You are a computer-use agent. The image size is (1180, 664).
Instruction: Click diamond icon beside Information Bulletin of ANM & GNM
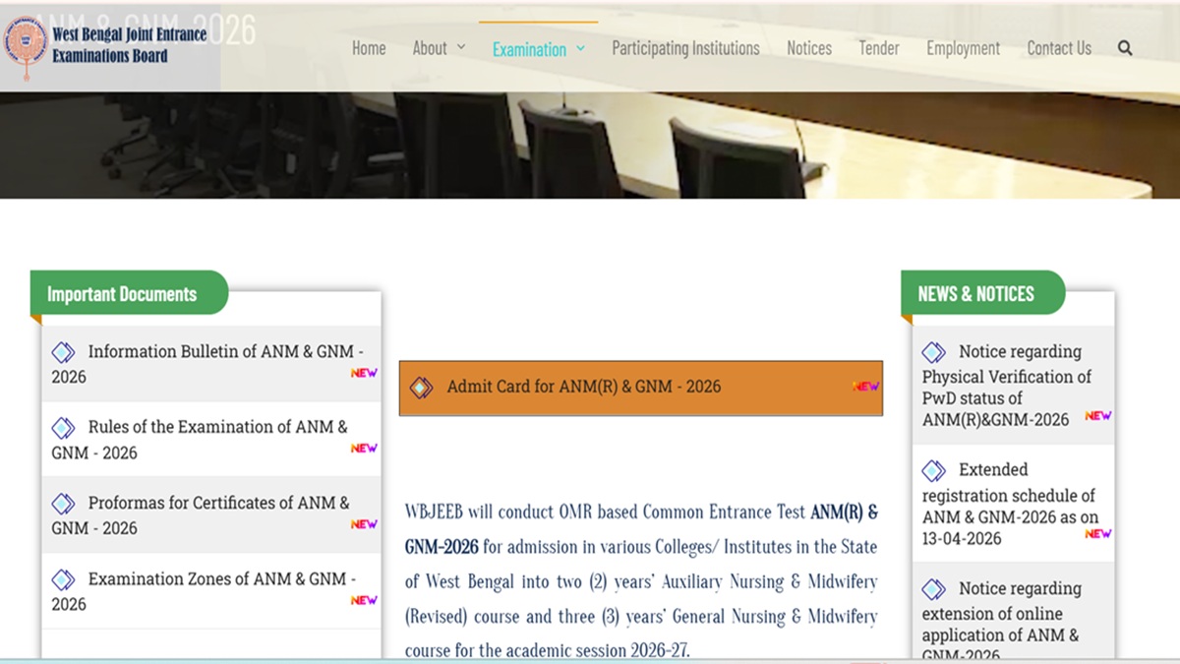click(x=63, y=352)
